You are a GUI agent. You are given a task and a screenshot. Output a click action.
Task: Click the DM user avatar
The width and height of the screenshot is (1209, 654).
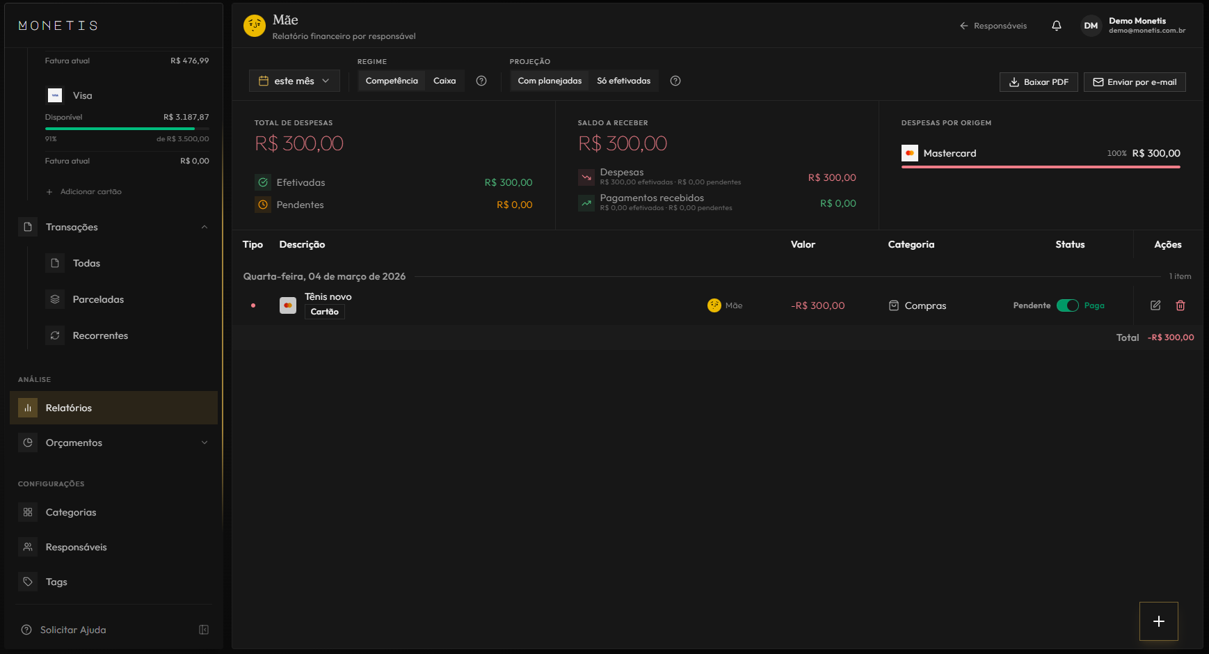point(1091,26)
